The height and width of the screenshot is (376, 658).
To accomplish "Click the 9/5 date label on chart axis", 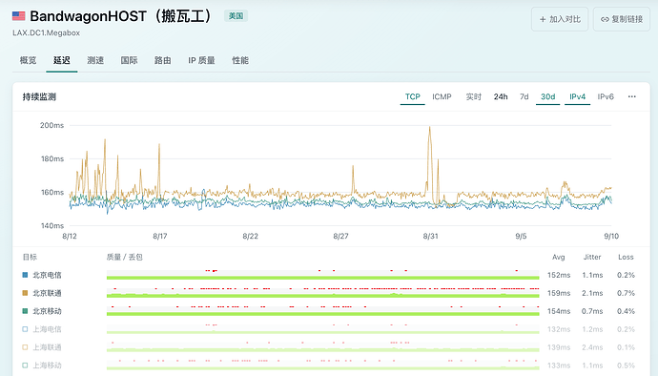I will [521, 236].
